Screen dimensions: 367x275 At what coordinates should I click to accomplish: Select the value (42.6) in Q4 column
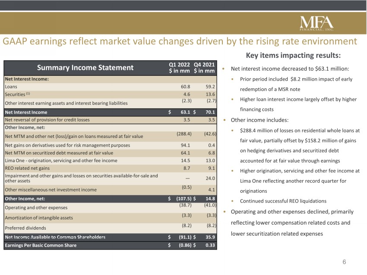(210, 134)
